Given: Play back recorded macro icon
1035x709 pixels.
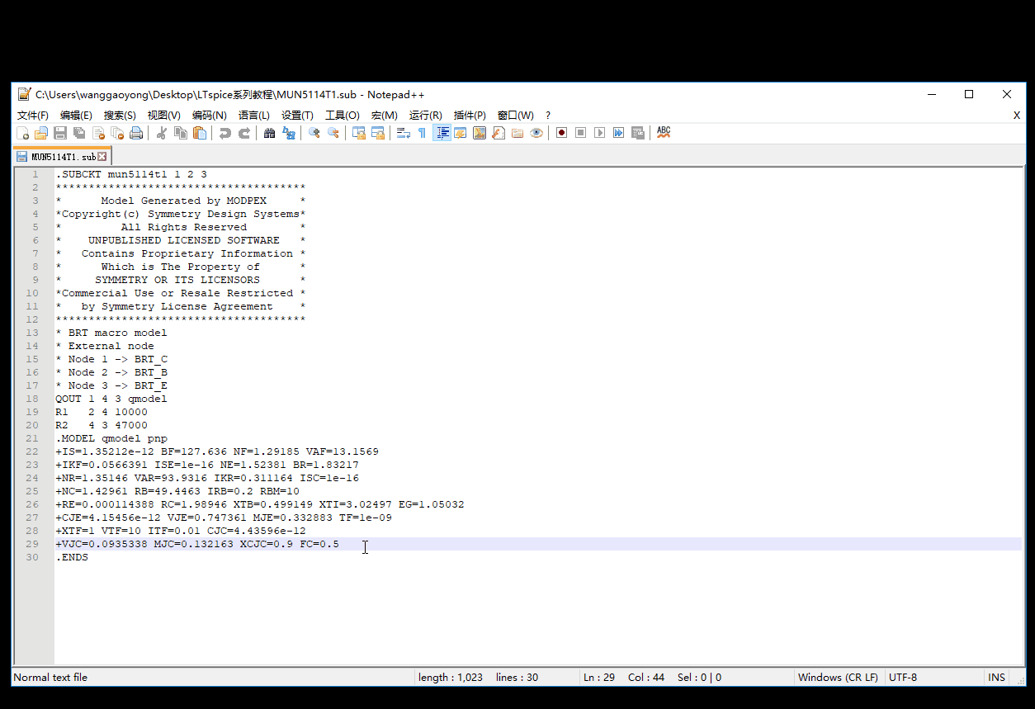Looking at the screenshot, I should [600, 133].
